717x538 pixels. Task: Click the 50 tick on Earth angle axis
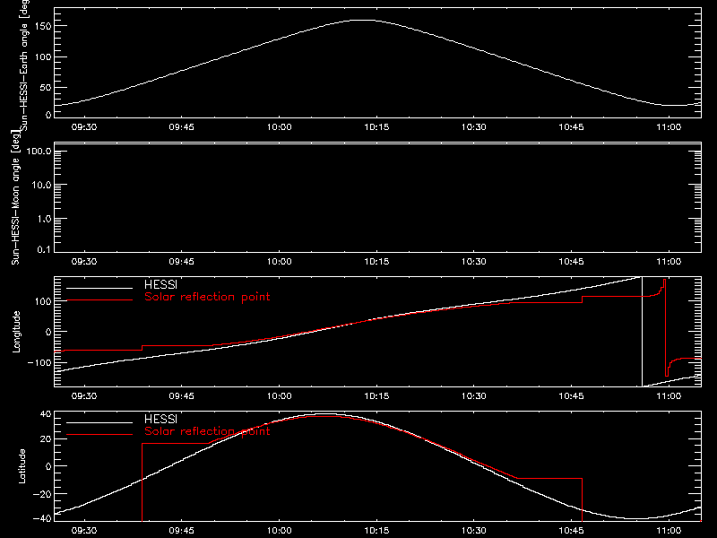(46, 87)
